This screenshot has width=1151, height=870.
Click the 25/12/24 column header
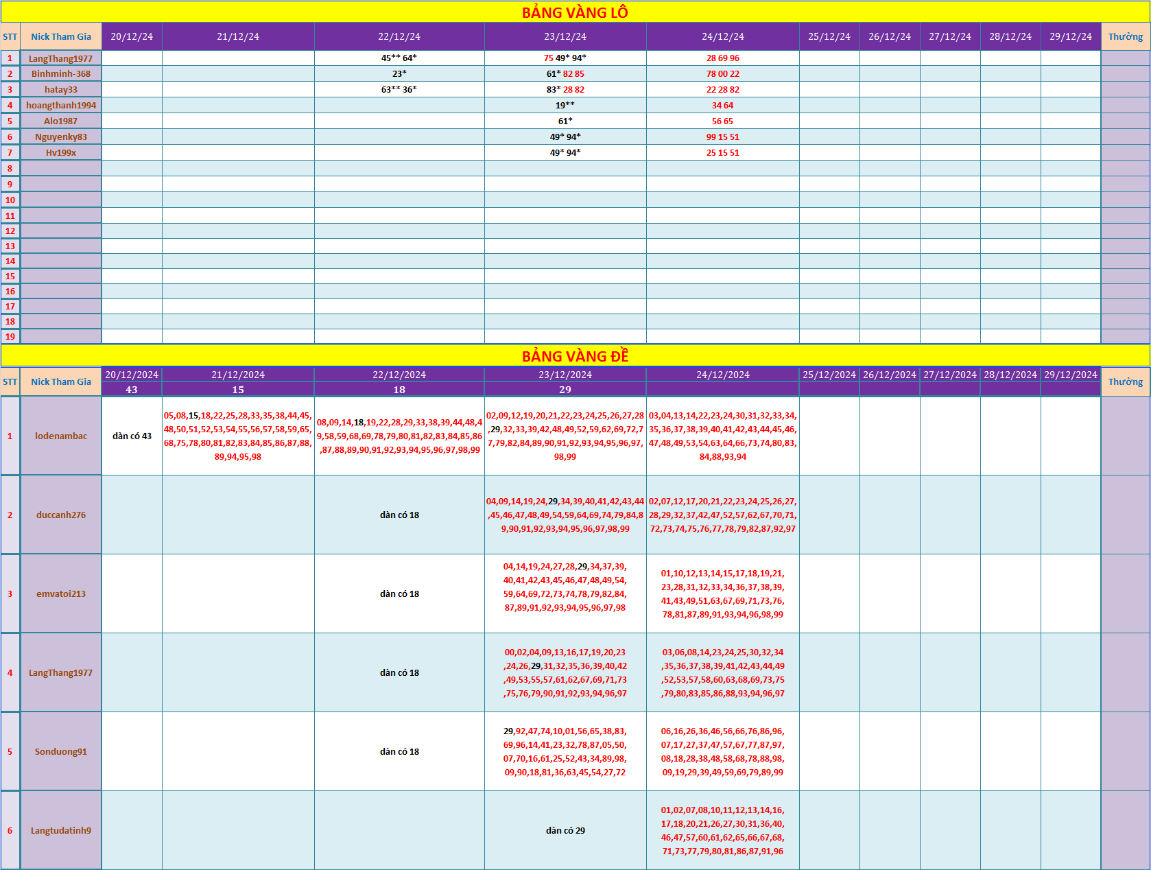(829, 36)
